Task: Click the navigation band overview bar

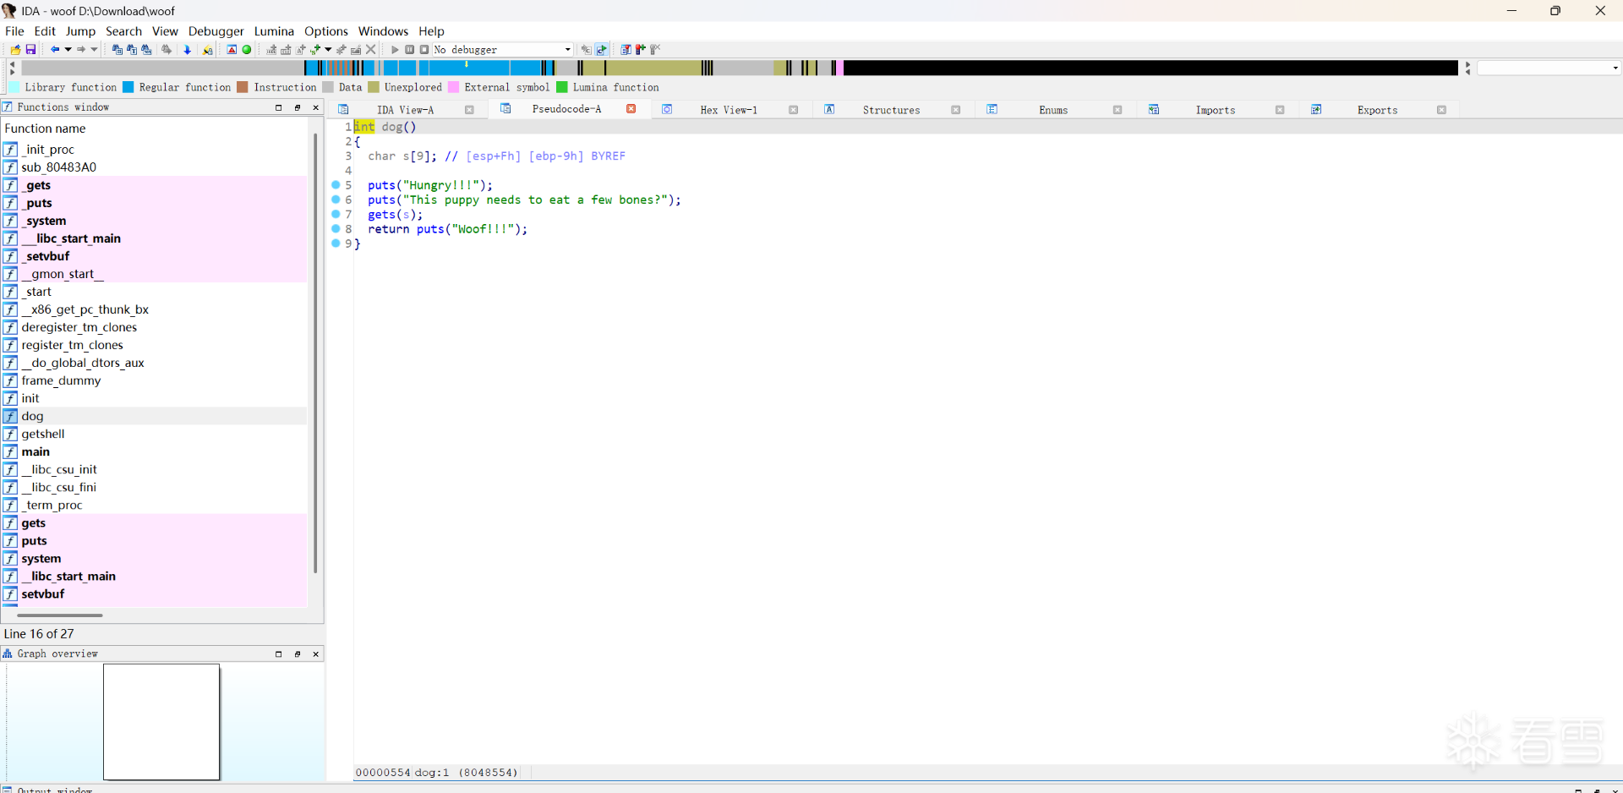Action: coord(740,68)
